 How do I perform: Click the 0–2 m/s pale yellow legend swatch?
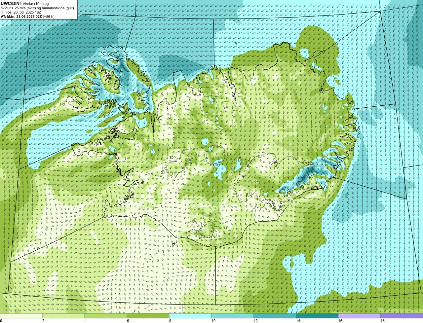(21, 316)
